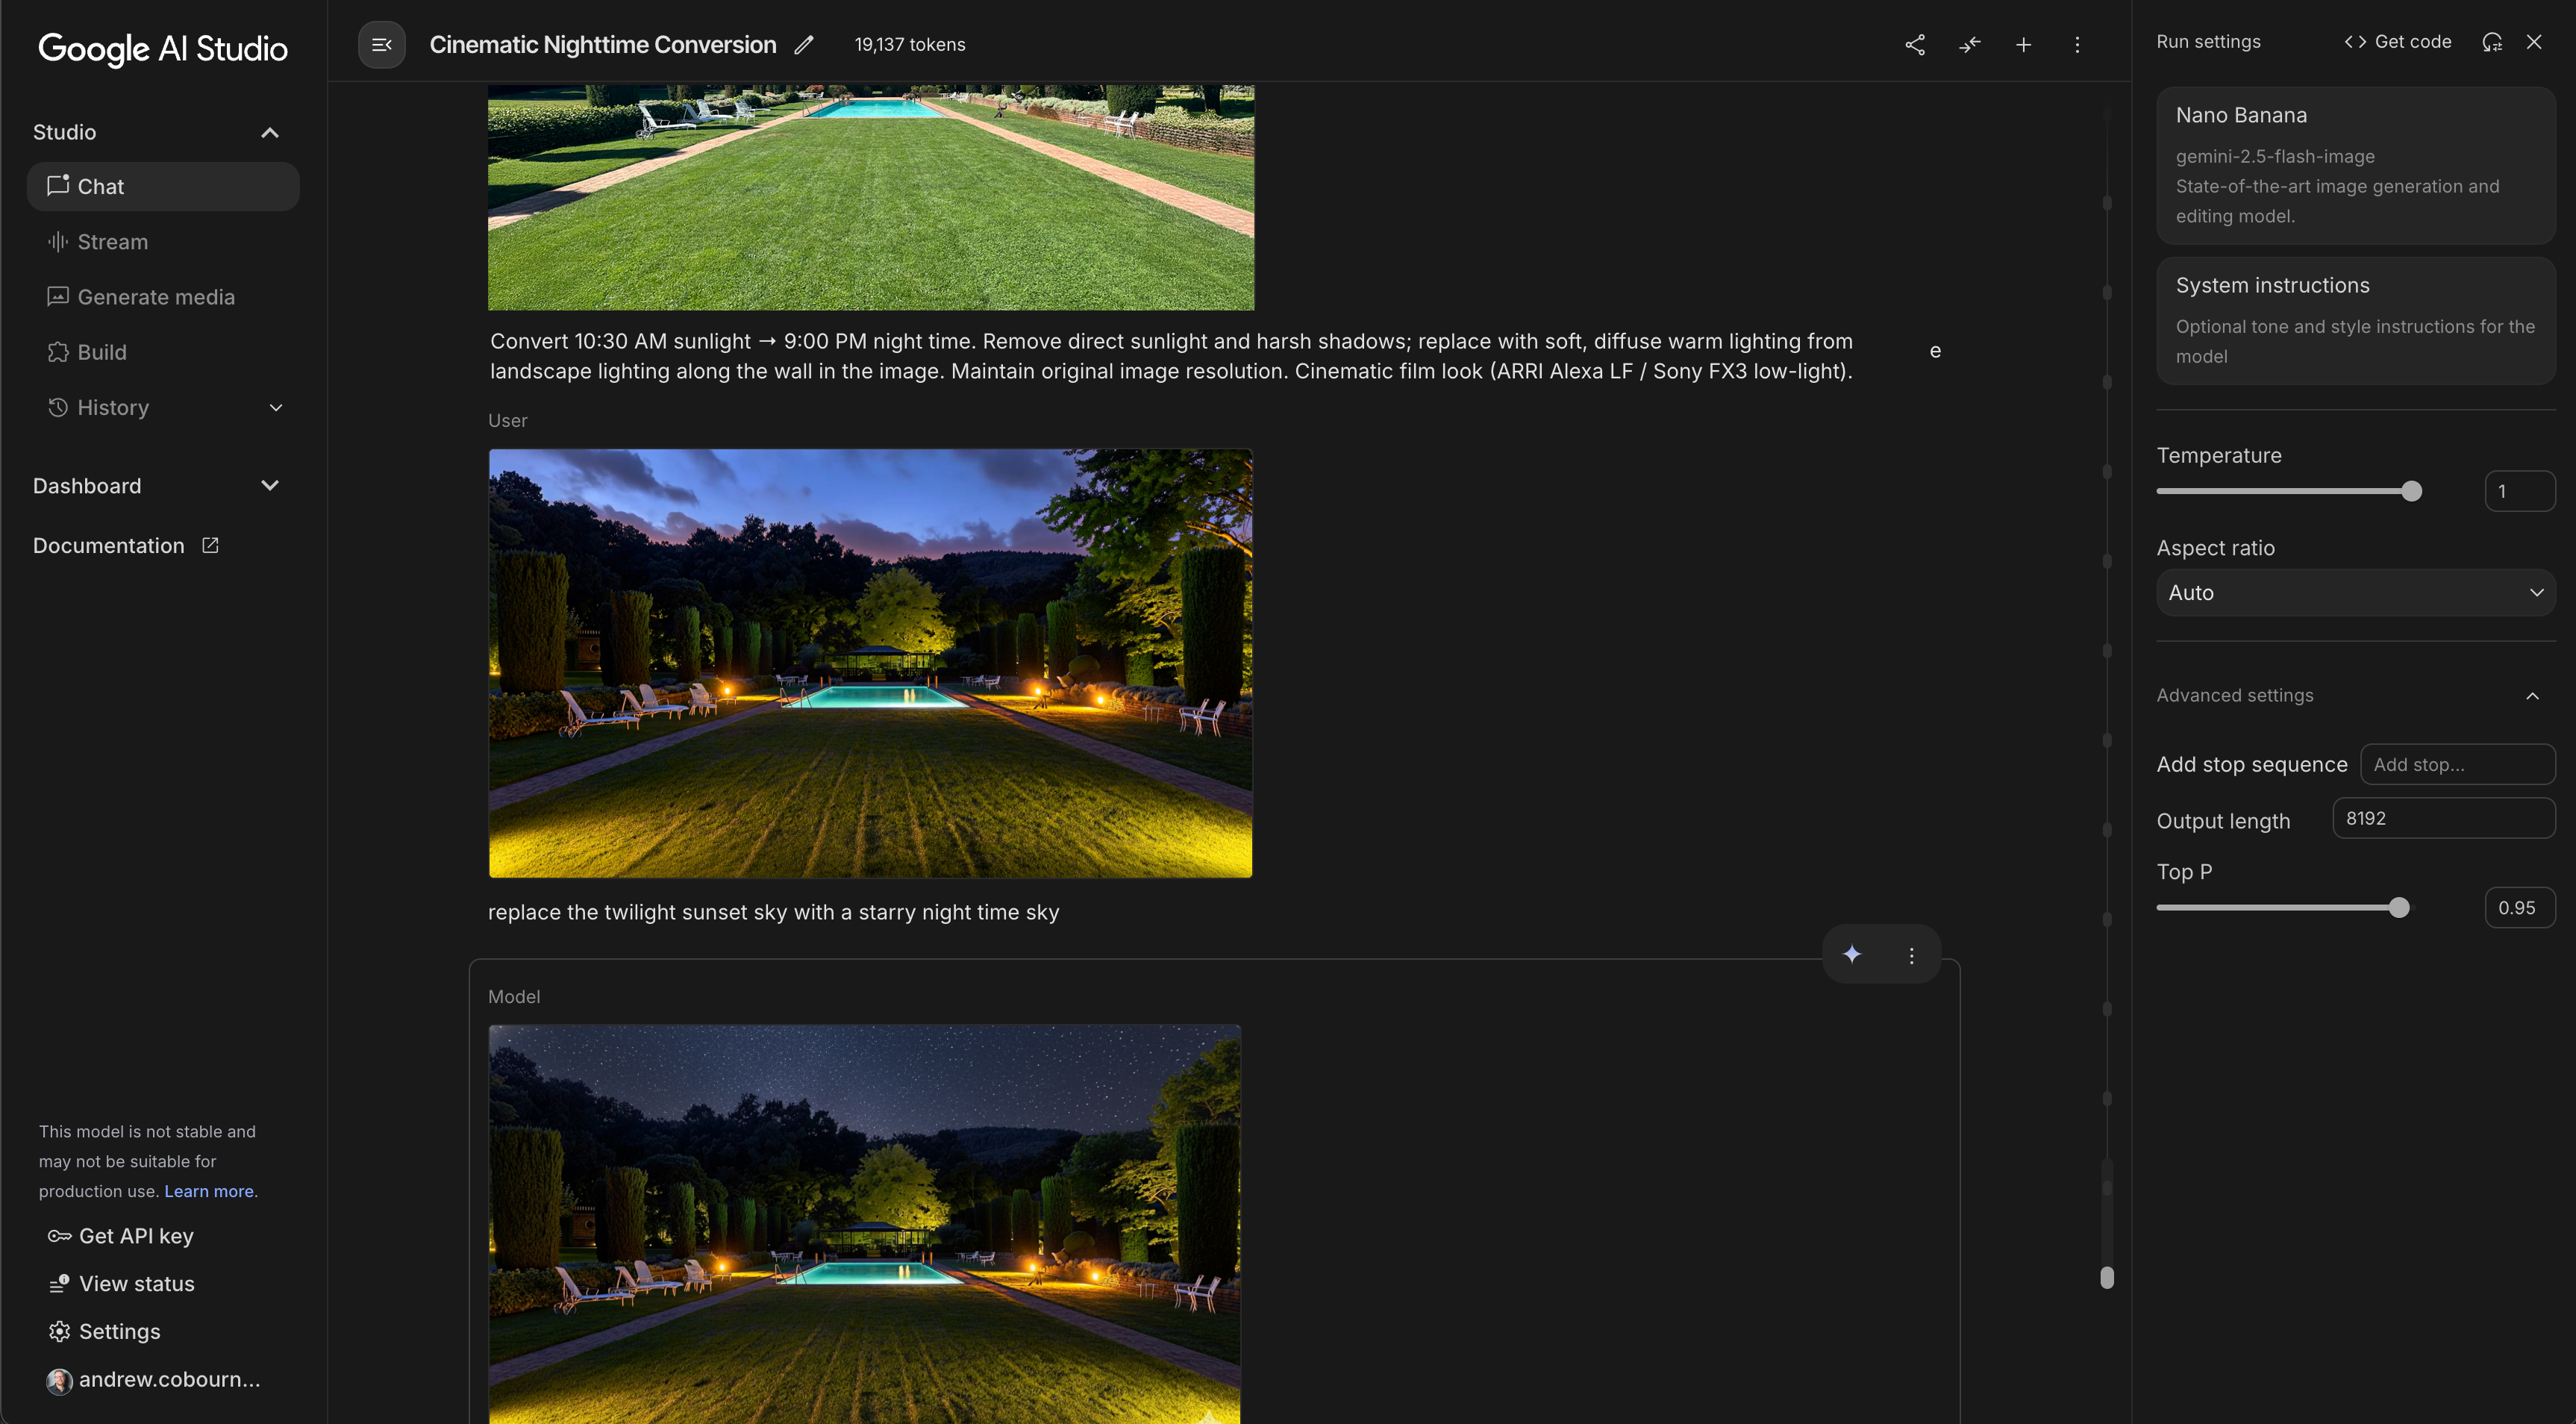Open the Stream page
2576x1424 pixels.
112,242
